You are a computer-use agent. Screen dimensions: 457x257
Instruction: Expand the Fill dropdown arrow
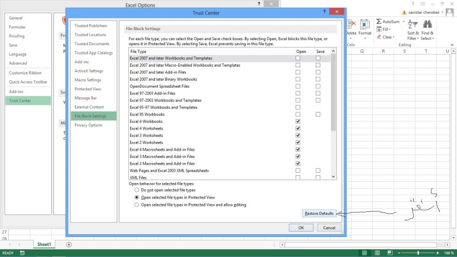click(x=389, y=29)
